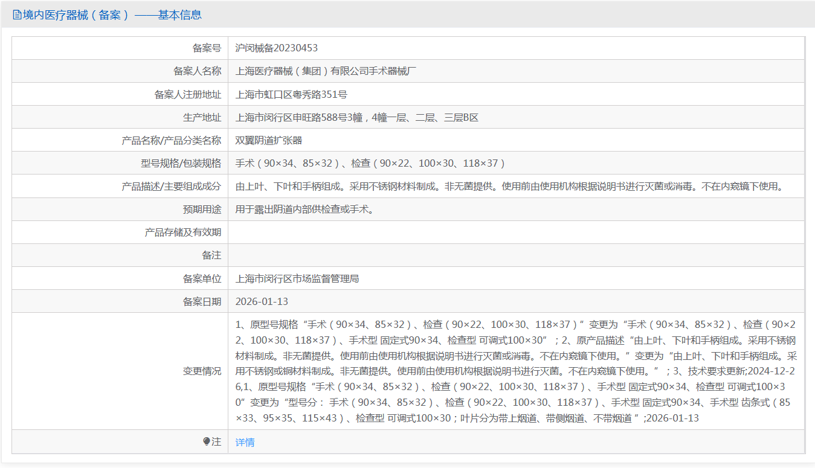815x468 pixels.
Task: Click the 产品存储及有效期 label
Action: tap(183, 232)
